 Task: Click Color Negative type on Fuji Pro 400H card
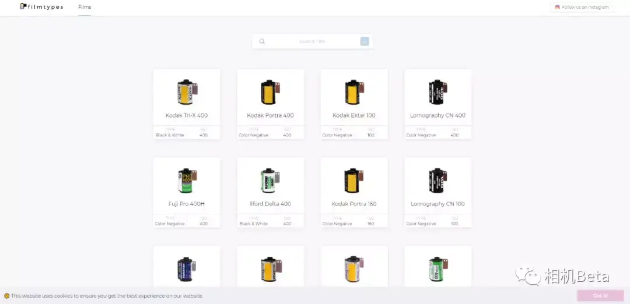(170, 224)
